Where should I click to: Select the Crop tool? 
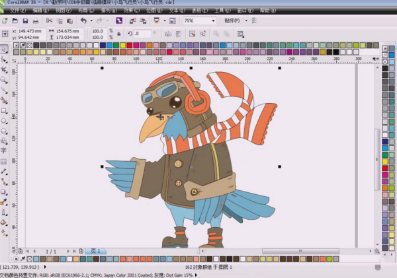(4, 69)
